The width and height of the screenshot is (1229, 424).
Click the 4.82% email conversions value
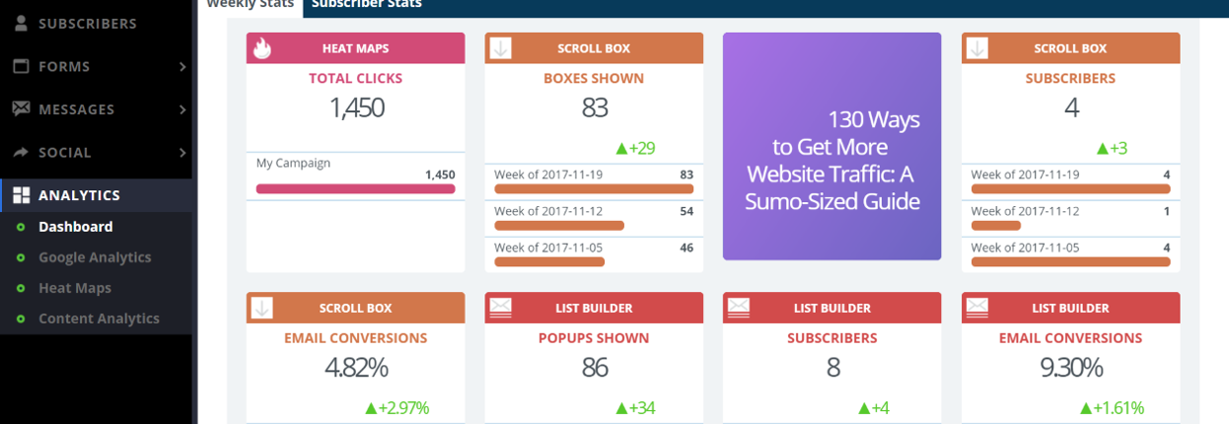pyautogui.click(x=356, y=368)
